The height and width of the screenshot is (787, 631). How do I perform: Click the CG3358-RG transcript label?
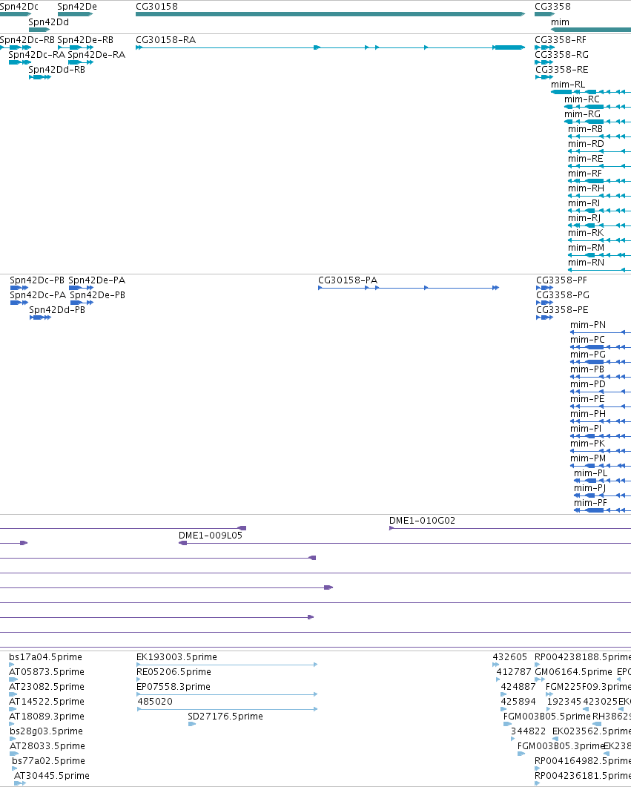point(562,55)
